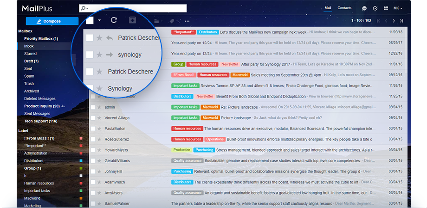427x208 pixels.
Task: Check the JohnnyHill email checkbox
Action: [93, 171]
